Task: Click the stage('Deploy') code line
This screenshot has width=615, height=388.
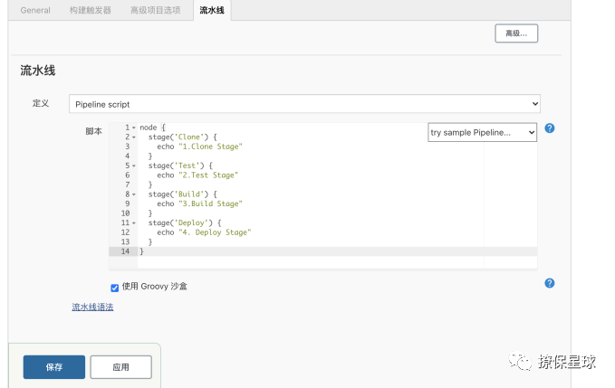Action: (185, 222)
